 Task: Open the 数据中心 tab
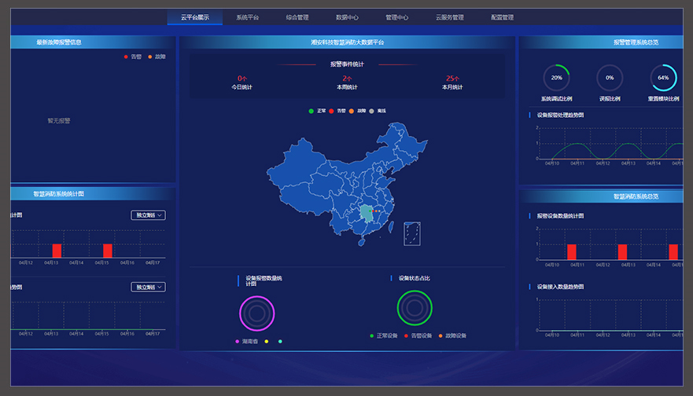(x=347, y=17)
